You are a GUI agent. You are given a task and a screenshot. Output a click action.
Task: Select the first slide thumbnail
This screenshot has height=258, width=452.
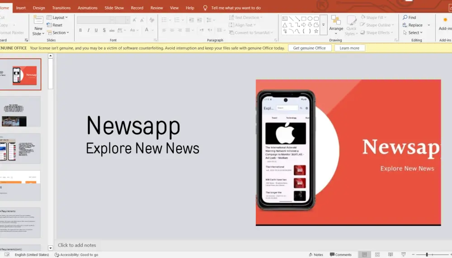pyautogui.click(x=20, y=75)
